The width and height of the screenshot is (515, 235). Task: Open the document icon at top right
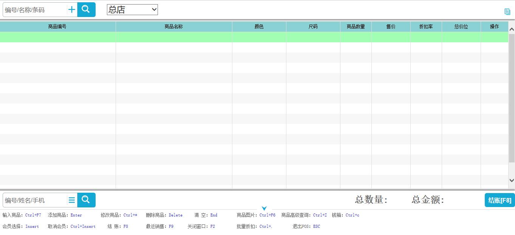tap(507, 12)
